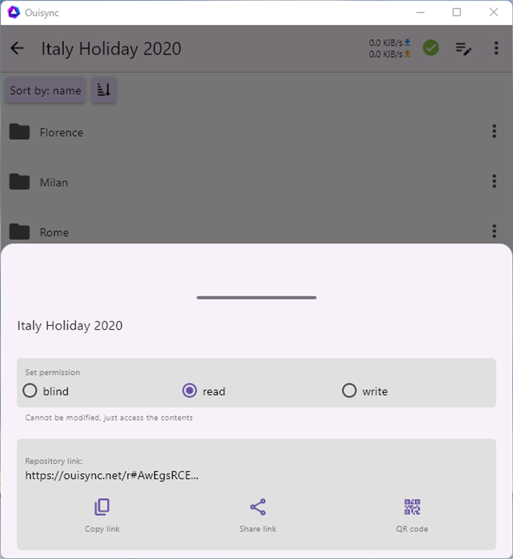This screenshot has width=513, height=559.
Task: Toggle the sort direction icon
Action: [x=104, y=90]
